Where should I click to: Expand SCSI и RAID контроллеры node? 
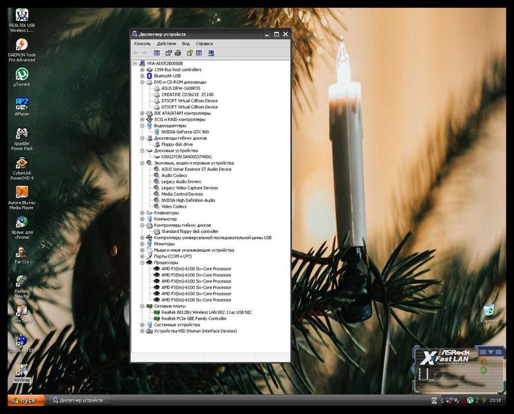pyautogui.click(x=142, y=119)
